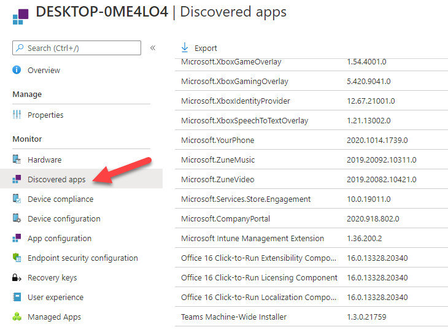Focus the Search (Ctrl+/) field
Screen dimensions: 448x335
(77, 48)
